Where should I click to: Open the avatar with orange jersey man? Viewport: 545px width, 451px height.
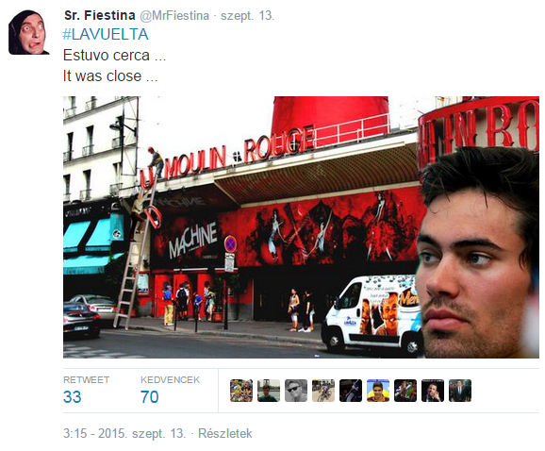point(378,391)
